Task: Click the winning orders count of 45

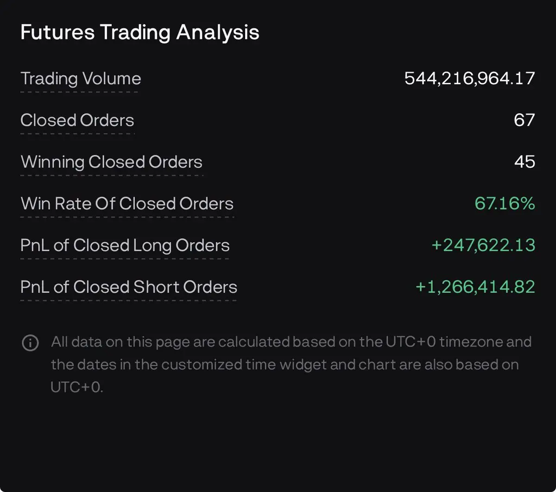Action: tap(524, 162)
